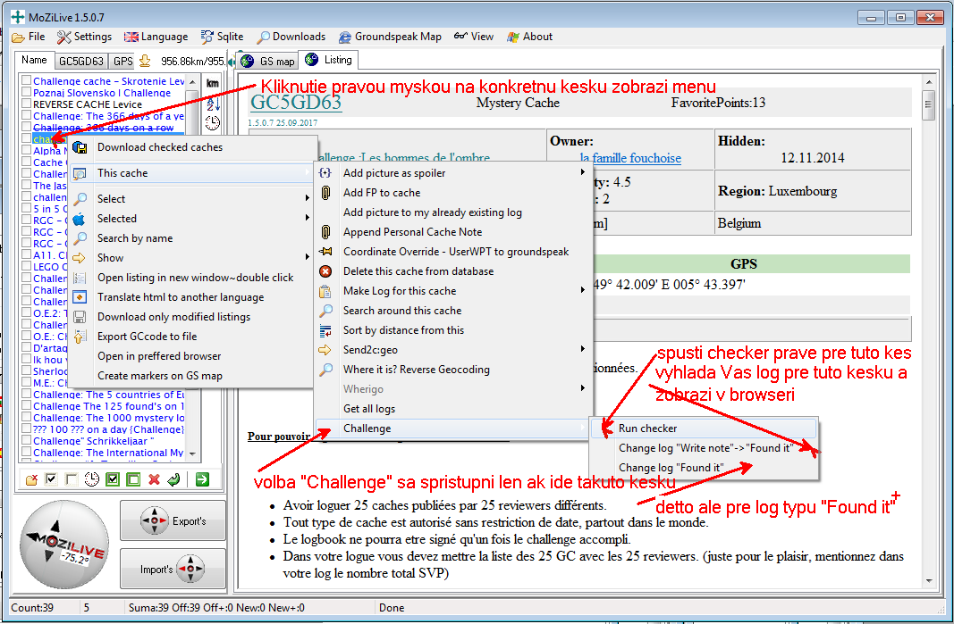Click the floppy icon for Download only modified listings

point(80,317)
